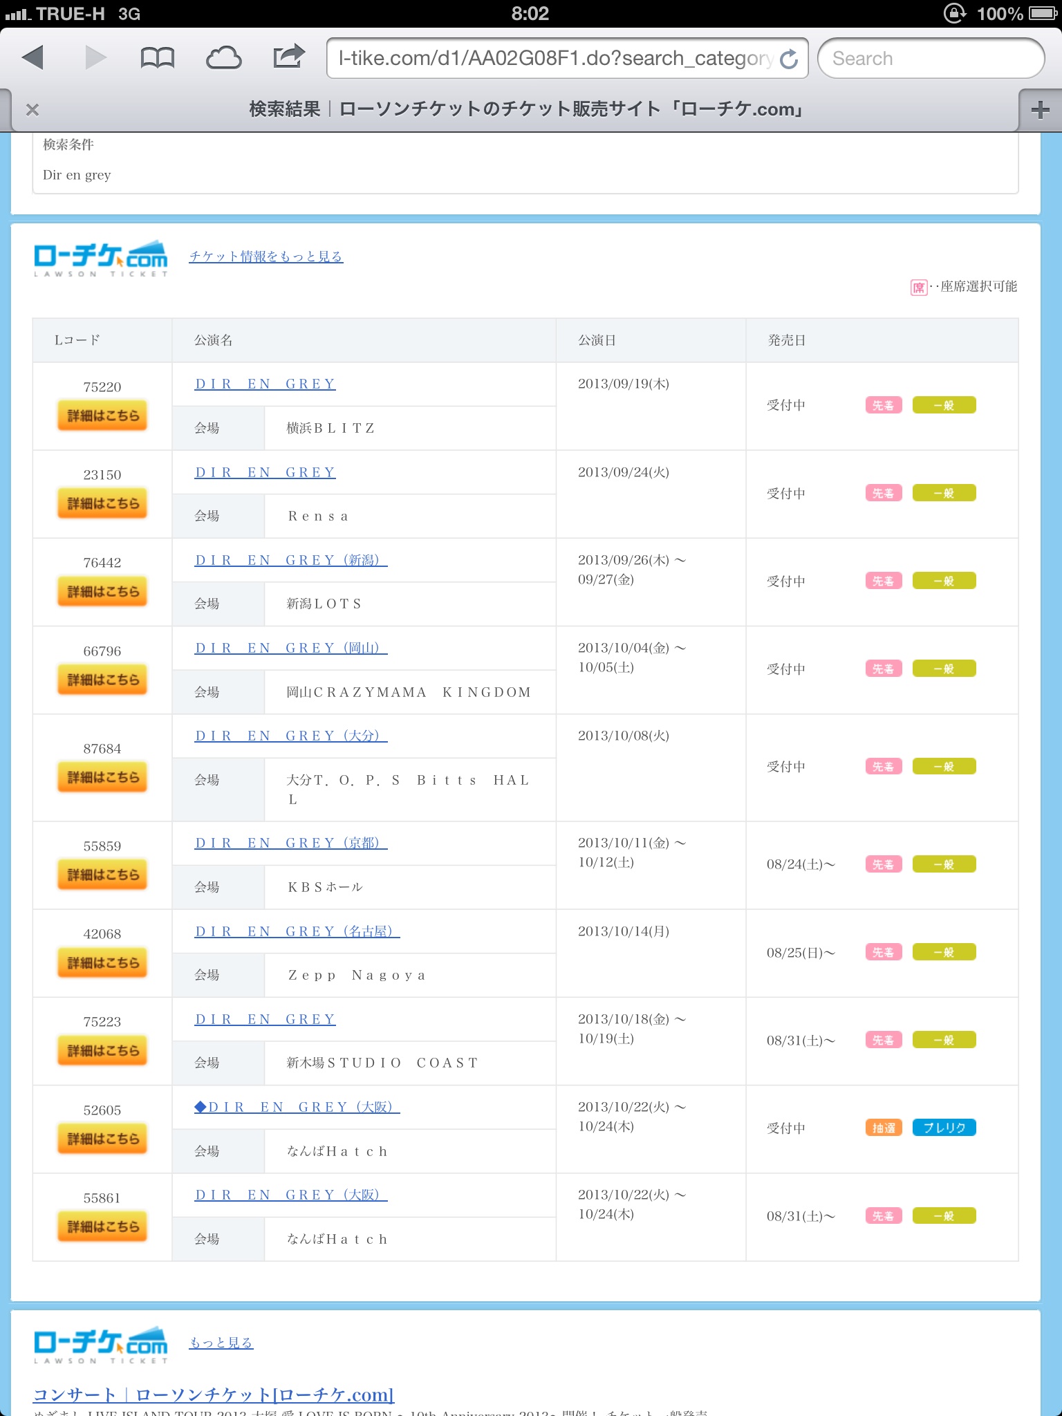Screen dimensions: 1062x1416
Task: Focus the l-tike.com address bar
Action: coord(567,58)
